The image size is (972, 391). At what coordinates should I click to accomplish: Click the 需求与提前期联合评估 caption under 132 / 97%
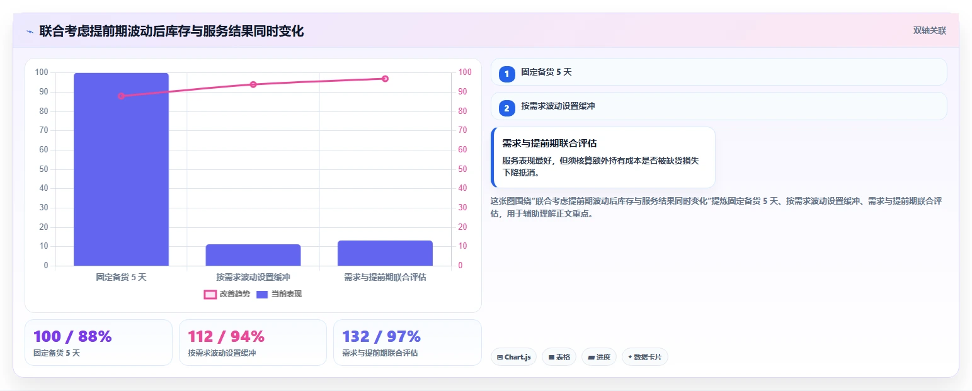(380, 353)
